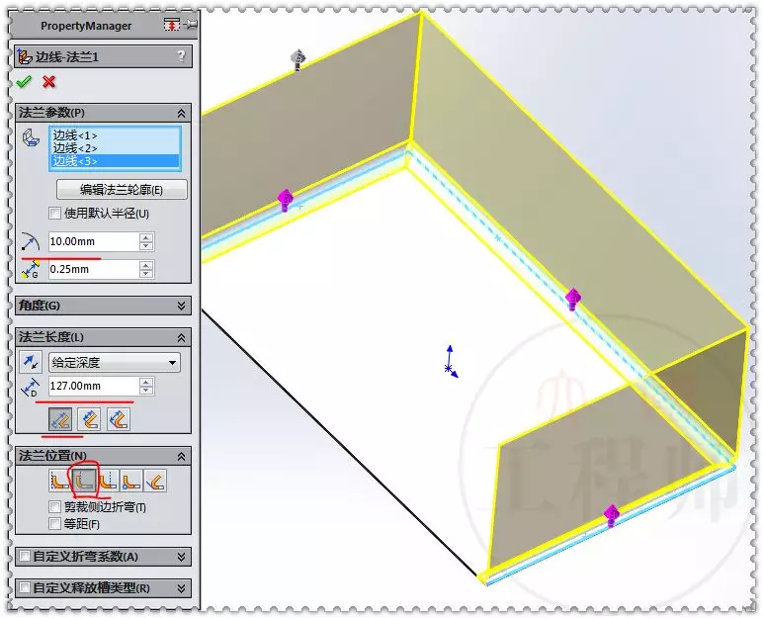Screen dimensions: 763x619
Task: Increase the 10.00mm radius spinner
Action: (x=146, y=237)
